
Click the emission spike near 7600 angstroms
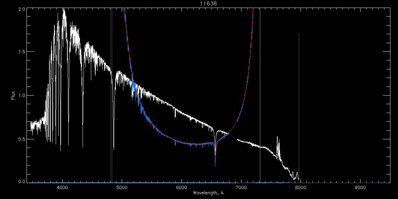tap(278, 146)
